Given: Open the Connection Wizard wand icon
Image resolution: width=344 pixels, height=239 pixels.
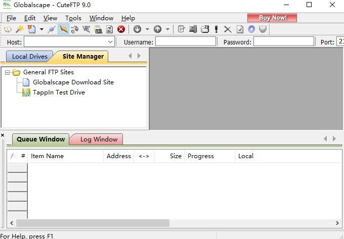Looking at the screenshot, I should point(20,29).
